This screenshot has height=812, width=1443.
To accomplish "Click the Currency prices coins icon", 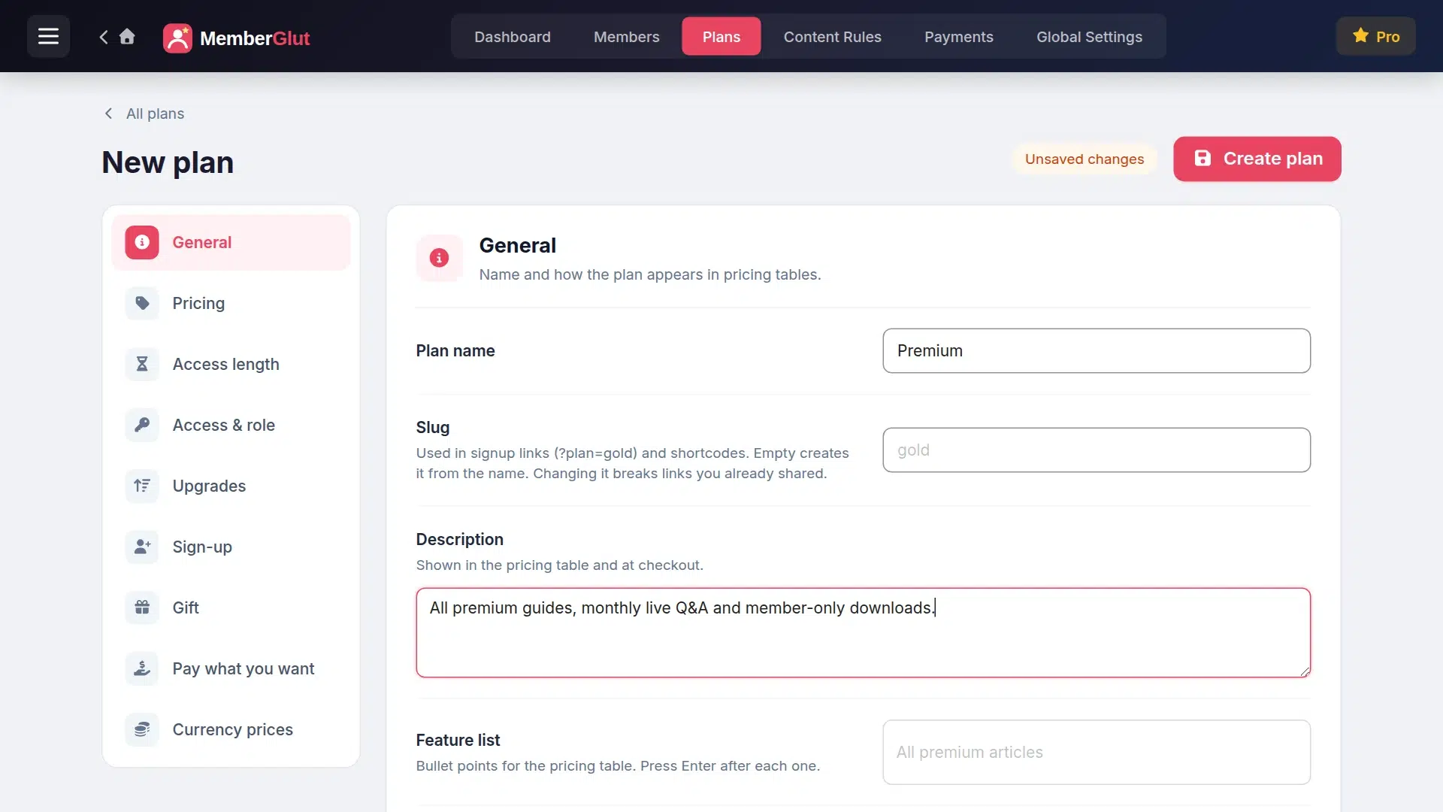I will coord(142,729).
